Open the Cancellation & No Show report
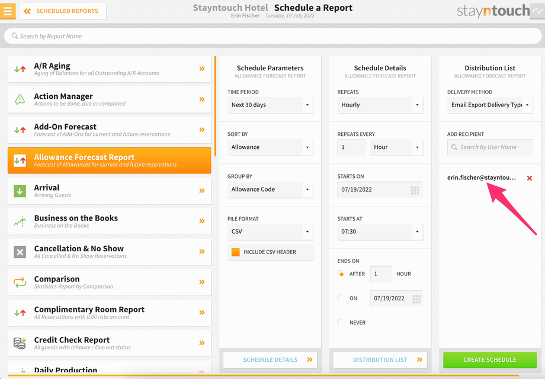The height and width of the screenshot is (379, 545). coord(109,252)
